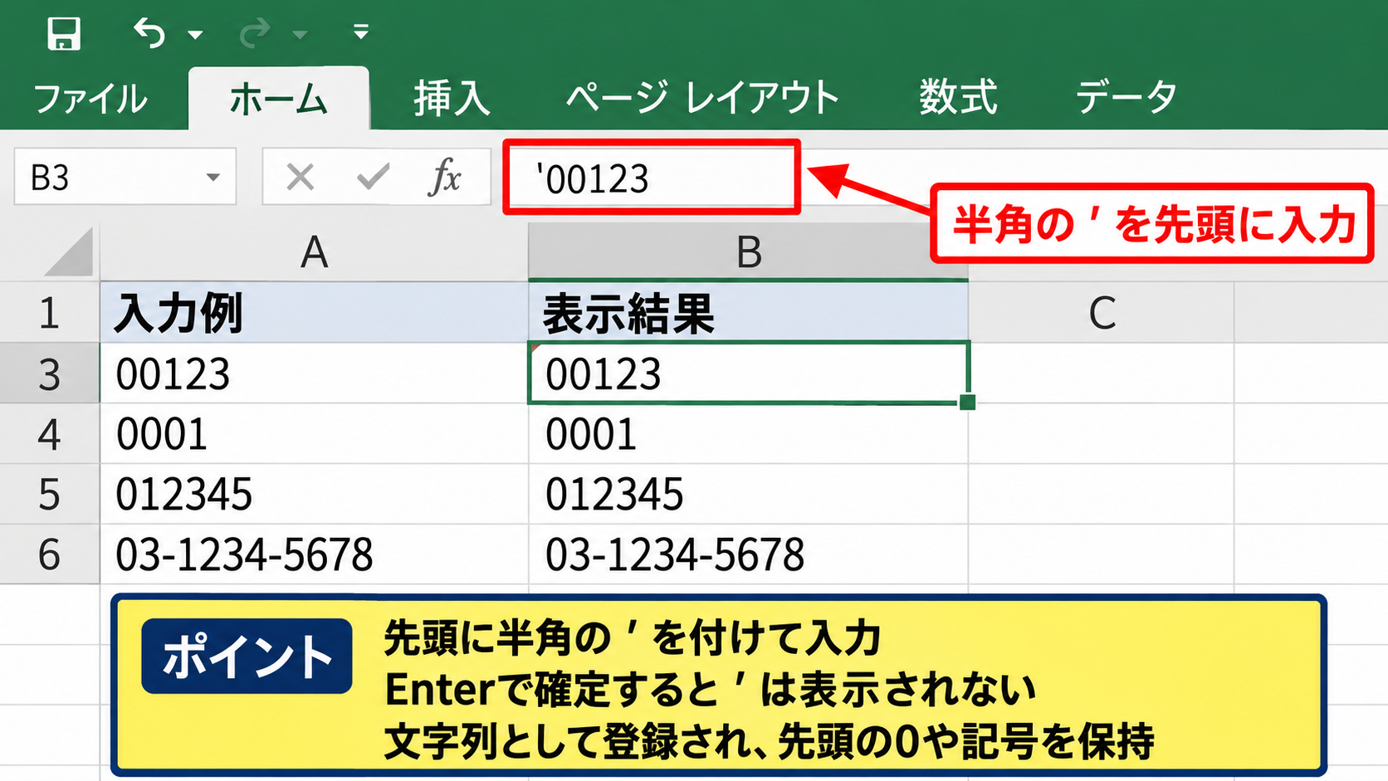Click cell B6 containing 03-1234-5678
1388x781 pixels.
pos(748,554)
